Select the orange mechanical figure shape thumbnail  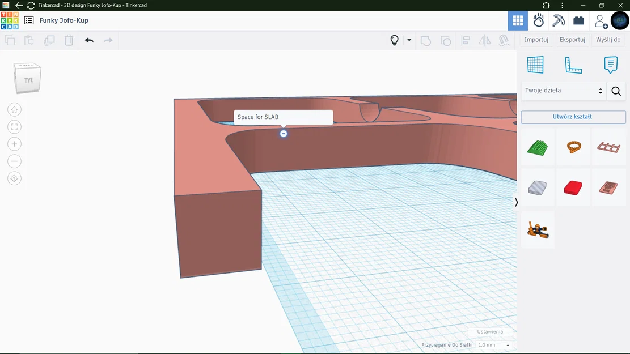tap(538, 229)
